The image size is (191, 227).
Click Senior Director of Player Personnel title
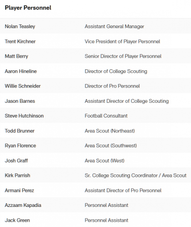click(x=123, y=56)
